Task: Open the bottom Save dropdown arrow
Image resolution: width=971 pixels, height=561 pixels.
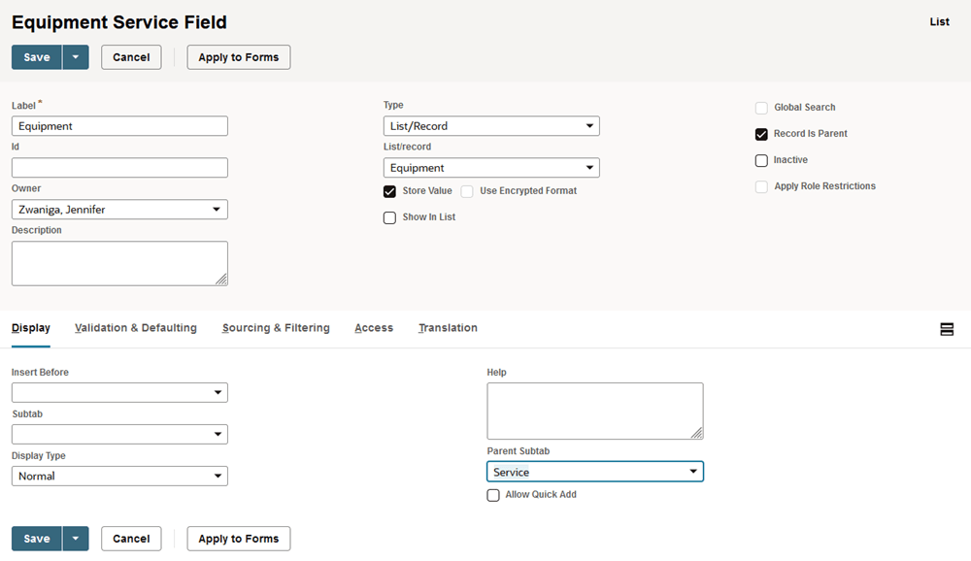Action: pos(76,539)
